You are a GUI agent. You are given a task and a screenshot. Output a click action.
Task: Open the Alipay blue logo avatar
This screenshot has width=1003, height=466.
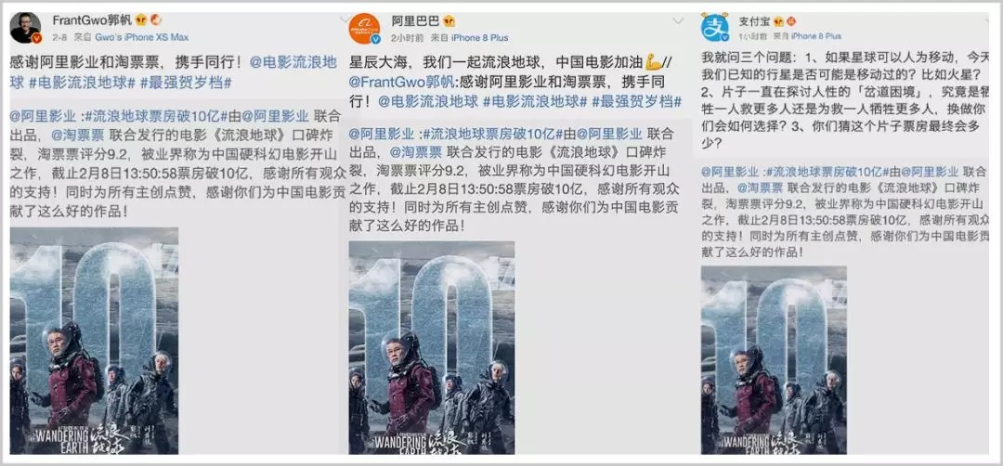[715, 28]
